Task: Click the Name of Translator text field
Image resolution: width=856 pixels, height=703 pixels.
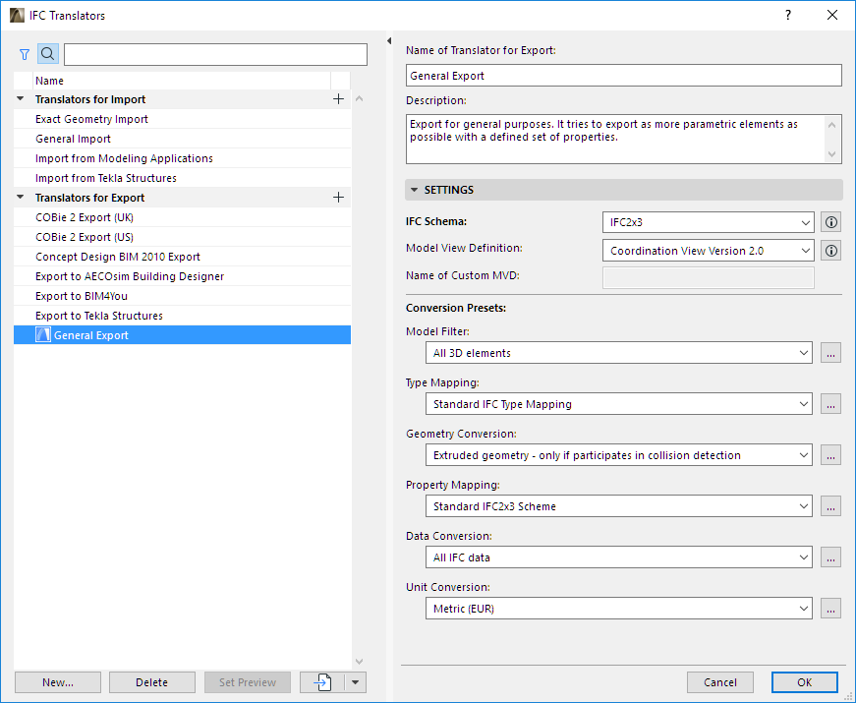Action: (x=623, y=76)
